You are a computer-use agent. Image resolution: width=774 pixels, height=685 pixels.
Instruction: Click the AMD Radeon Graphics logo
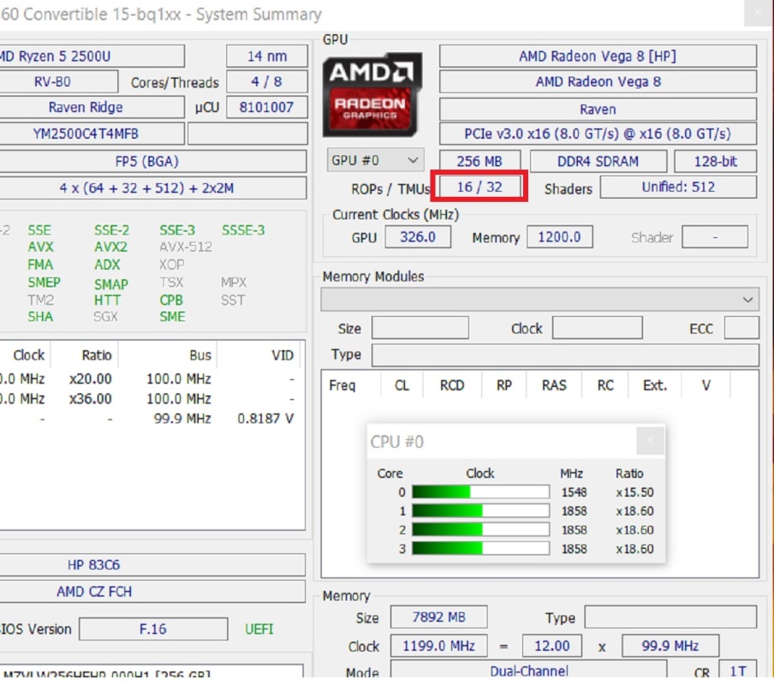[372, 95]
